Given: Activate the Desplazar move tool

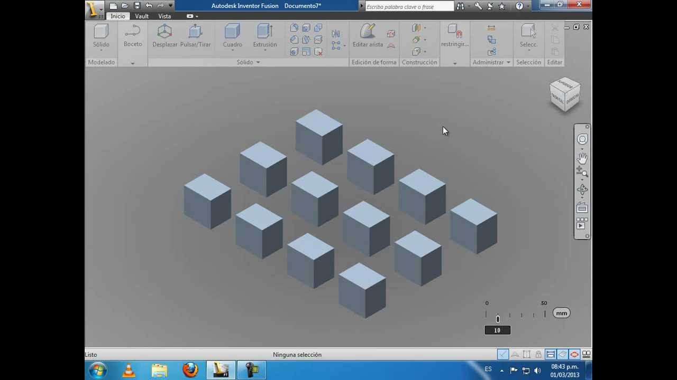Looking at the screenshot, I should point(164,36).
